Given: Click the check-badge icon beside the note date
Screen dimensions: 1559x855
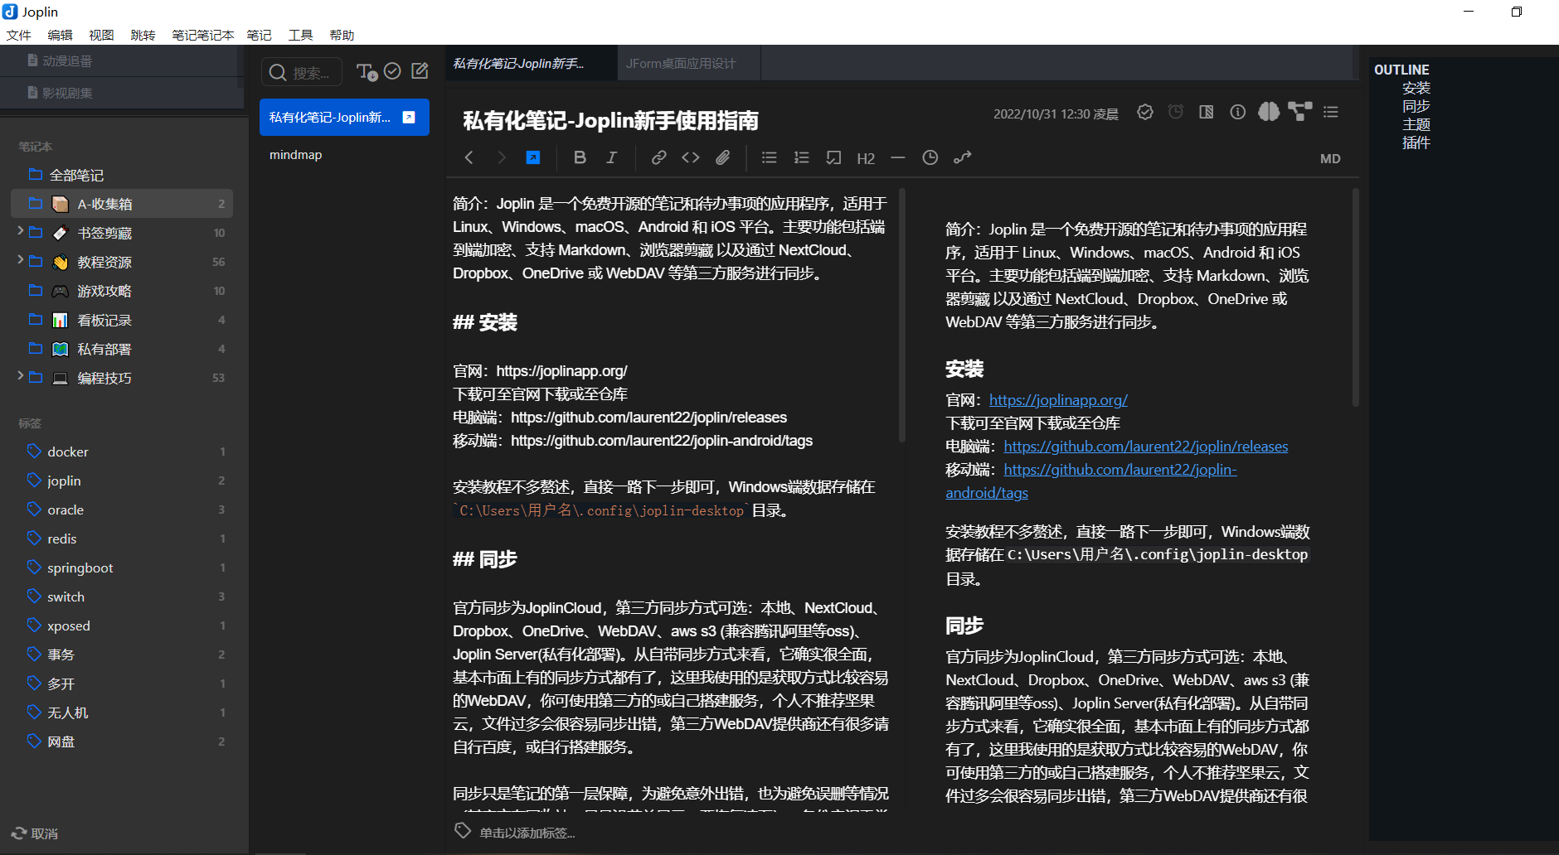Looking at the screenshot, I should [1145, 112].
